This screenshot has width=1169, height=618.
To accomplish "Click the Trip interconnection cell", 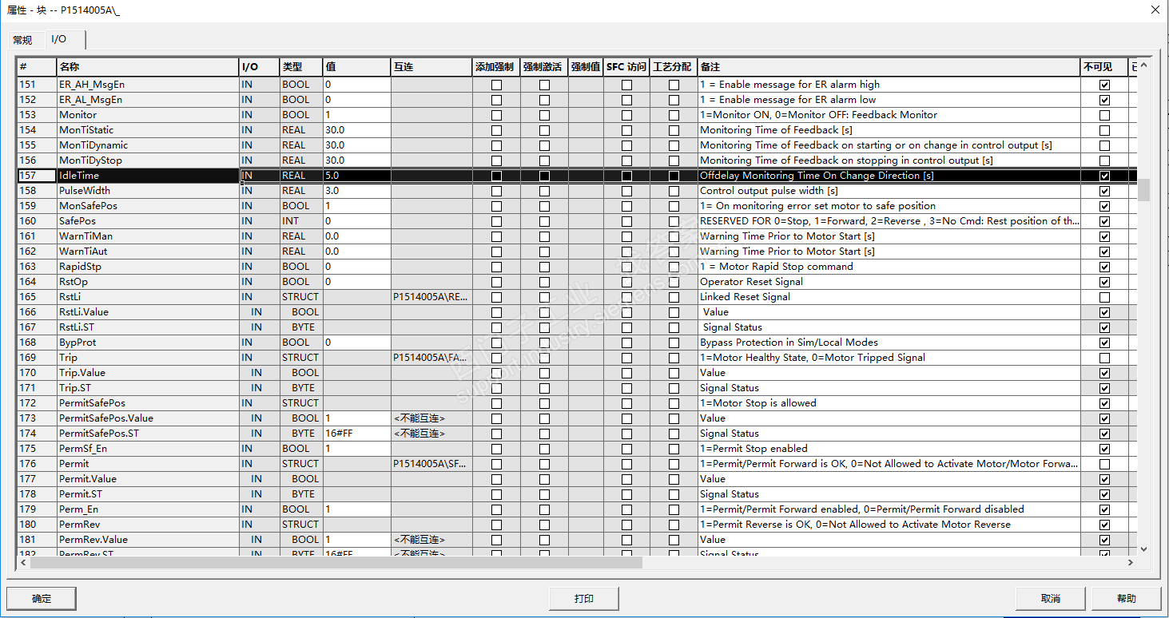I will click(x=431, y=358).
